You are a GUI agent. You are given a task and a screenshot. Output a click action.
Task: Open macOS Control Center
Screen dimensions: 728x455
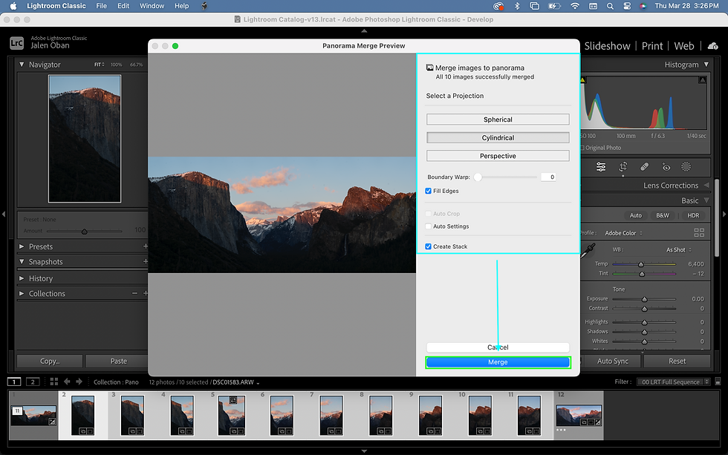click(627, 6)
